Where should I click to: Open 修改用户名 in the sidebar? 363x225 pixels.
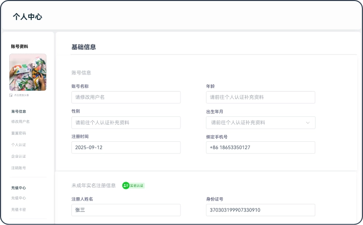(x=20, y=121)
